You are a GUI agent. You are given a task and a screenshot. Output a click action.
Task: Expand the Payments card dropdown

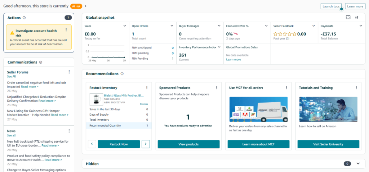coord(360,26)
